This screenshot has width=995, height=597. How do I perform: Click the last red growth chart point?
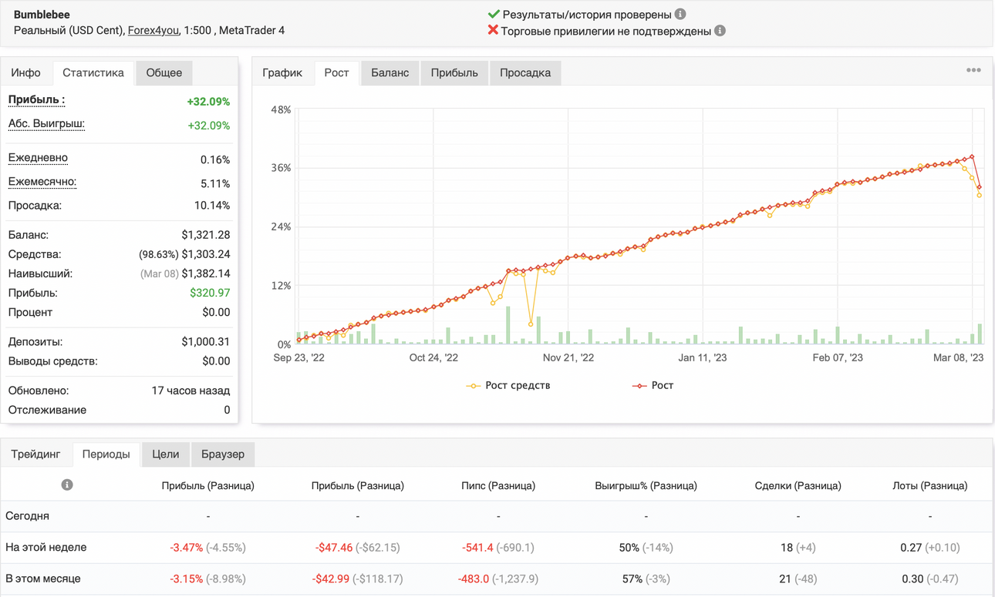coord(980,187)
